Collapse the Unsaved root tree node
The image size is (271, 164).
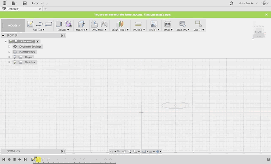(x=6, y=42)
